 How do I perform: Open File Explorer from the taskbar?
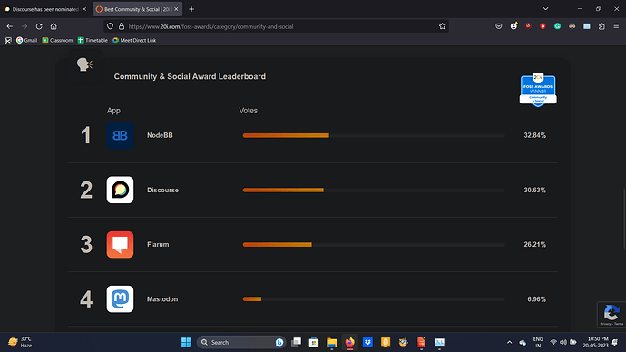tap(332, 342)
